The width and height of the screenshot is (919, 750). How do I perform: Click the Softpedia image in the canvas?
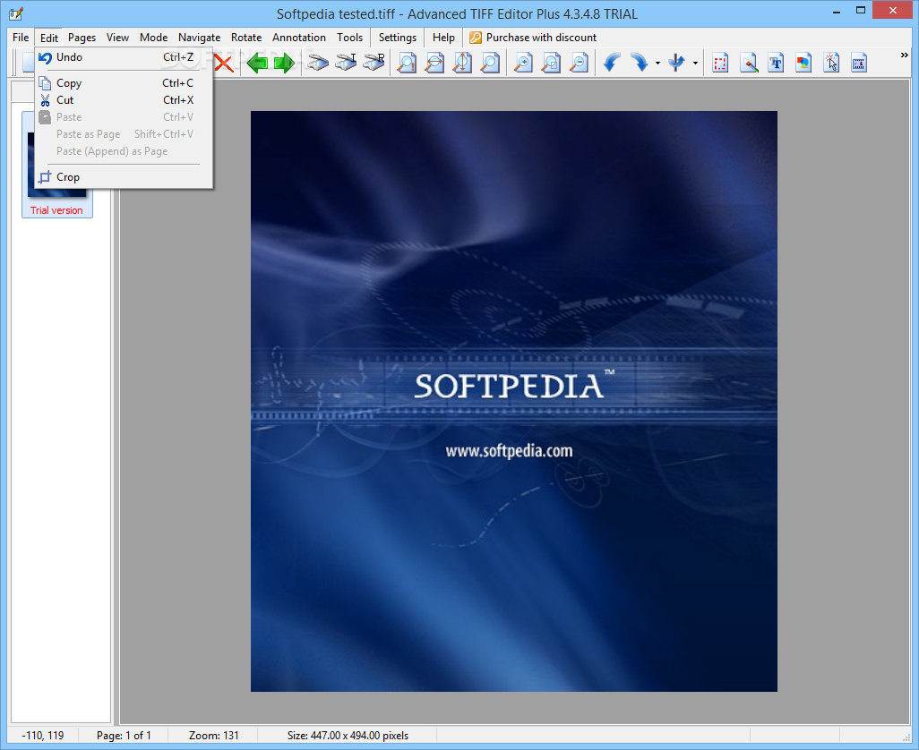pyautogui.click(x=514, y=401)
